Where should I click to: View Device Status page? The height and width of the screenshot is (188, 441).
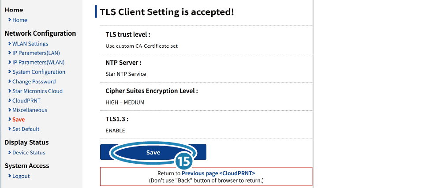(x=29, y=153)
